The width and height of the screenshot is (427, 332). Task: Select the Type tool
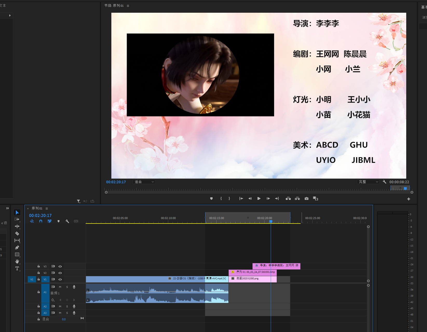[x=17, y=268]
